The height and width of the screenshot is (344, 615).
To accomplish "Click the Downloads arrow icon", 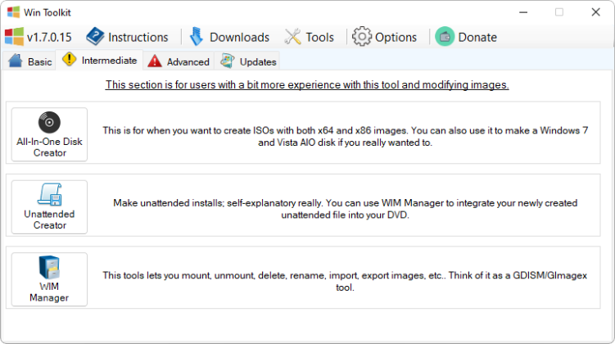I will click(x=197, y=37).
